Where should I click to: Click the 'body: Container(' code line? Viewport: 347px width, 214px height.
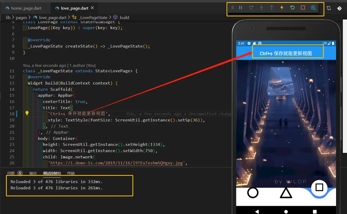click(58, 138)
